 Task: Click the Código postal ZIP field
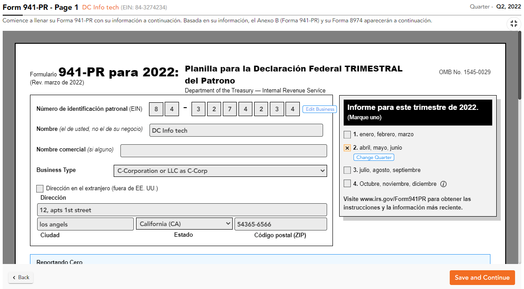point(281,223)
